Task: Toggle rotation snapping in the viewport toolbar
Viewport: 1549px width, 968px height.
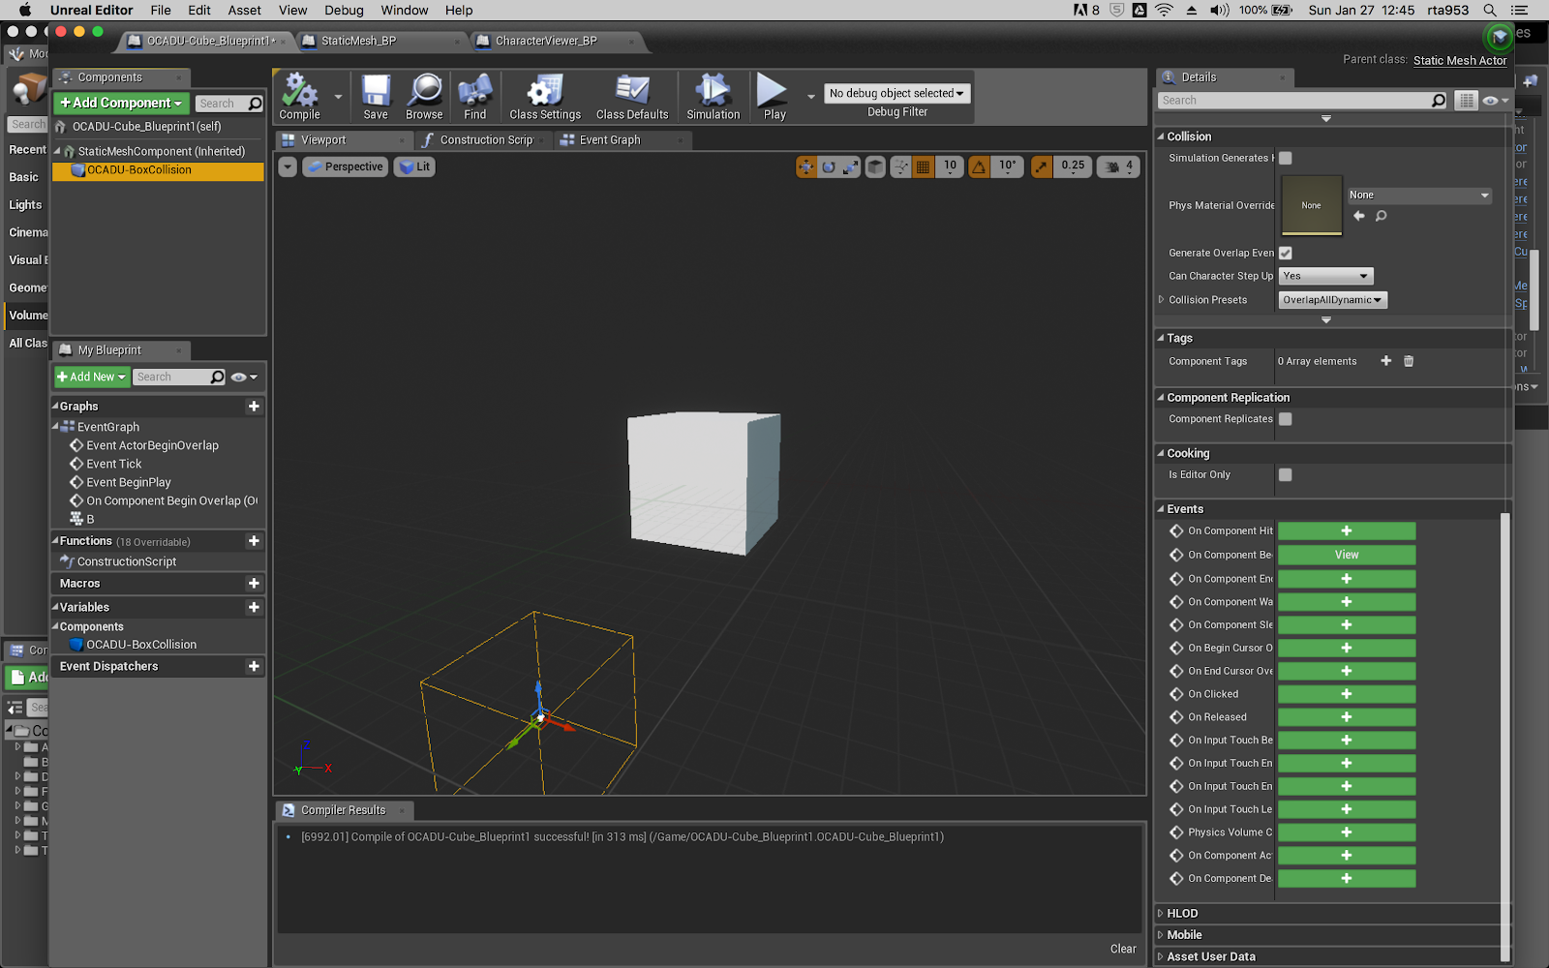Action: 979,167
